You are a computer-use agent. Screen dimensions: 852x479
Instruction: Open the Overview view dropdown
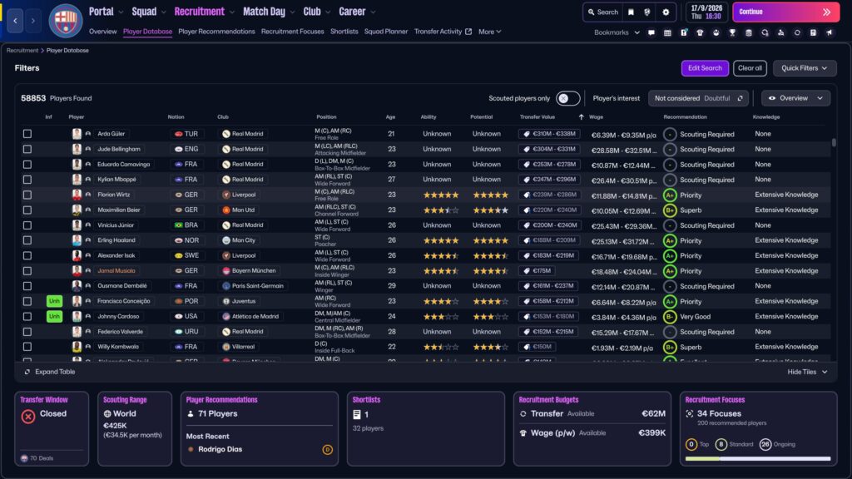click(795, 98)
